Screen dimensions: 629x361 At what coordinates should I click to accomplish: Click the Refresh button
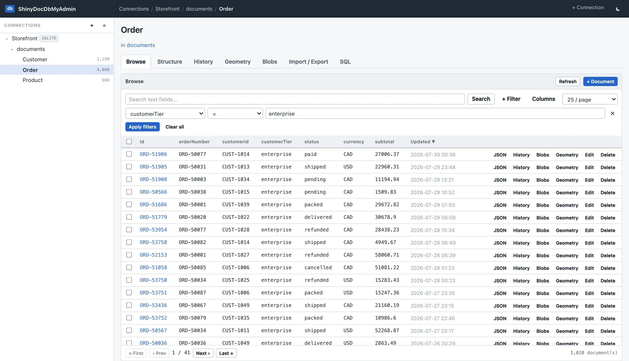pos(567,81)
